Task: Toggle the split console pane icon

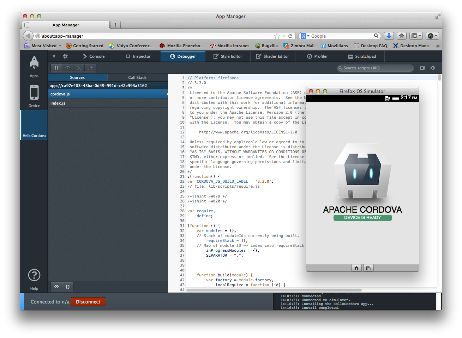Action: (x=422, y=68)
